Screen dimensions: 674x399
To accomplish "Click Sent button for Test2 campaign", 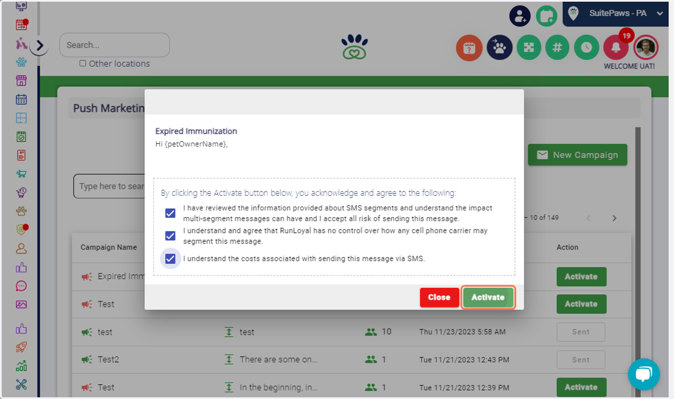I will click(581, 360).
